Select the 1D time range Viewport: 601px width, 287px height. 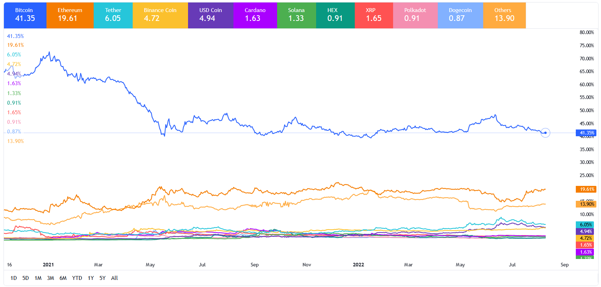pyautogui.click(x=13, y=278)
